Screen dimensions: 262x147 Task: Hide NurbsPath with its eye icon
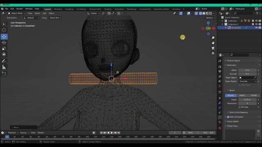tap(256, 28)
